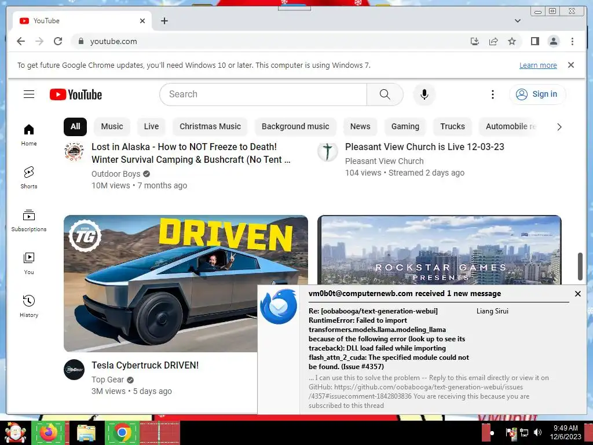Screen dimensions: 593x445
Task: Click the page vertical scrollbar thumb
Action: pyautogui.click(x=580, y=267)
